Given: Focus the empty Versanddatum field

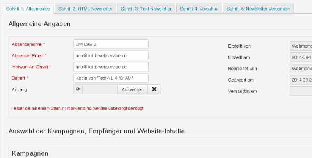Looking at the screenshot, I should click(301, 91).
